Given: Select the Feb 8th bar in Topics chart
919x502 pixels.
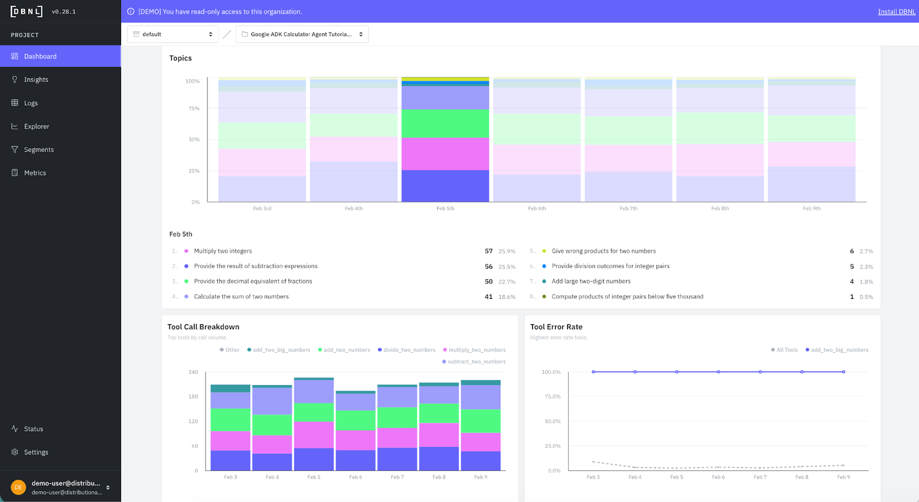Looking at the screenshot, I should [720, 139].
